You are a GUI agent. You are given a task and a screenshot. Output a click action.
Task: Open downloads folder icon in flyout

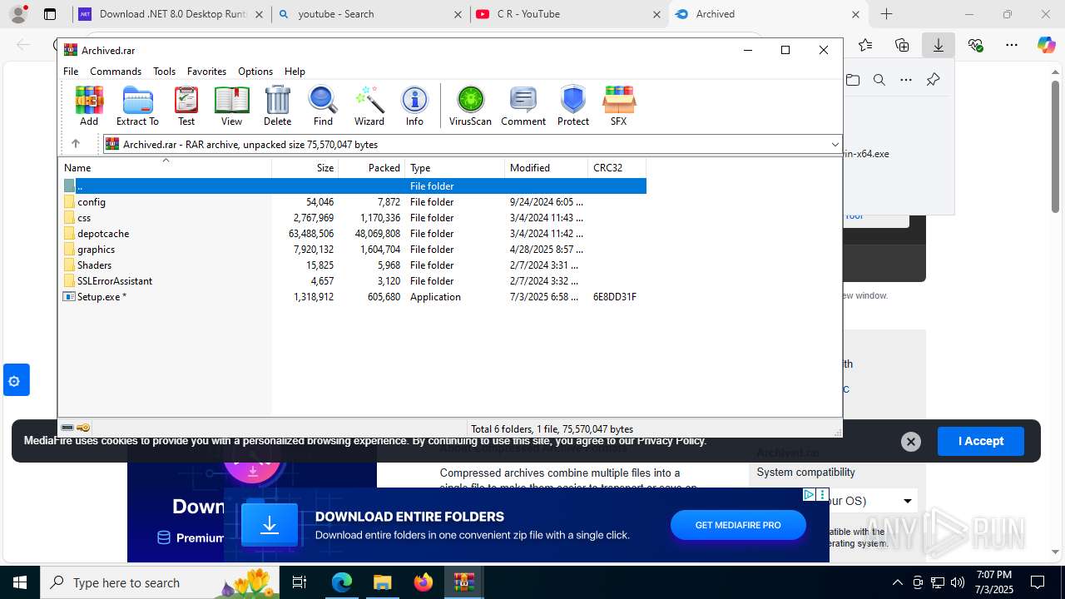pos(853,80)
